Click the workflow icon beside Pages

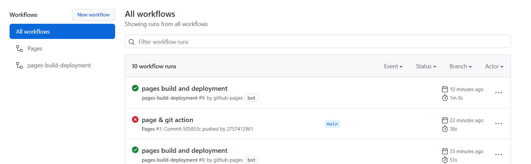(19, 49)
